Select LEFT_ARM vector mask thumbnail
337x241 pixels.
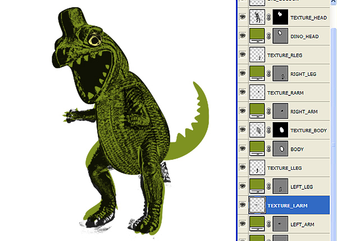(280, 224)
